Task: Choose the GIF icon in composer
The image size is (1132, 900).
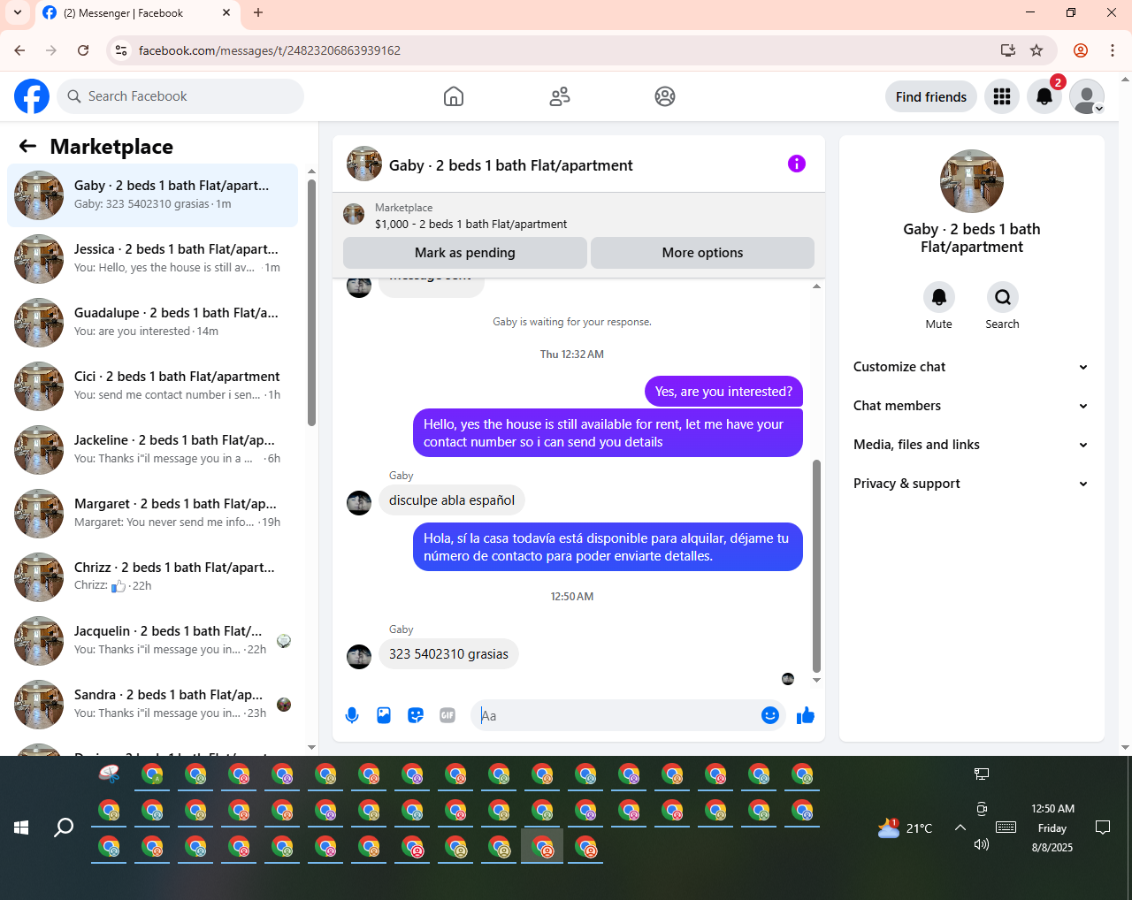Action: (x=447, y=715)
